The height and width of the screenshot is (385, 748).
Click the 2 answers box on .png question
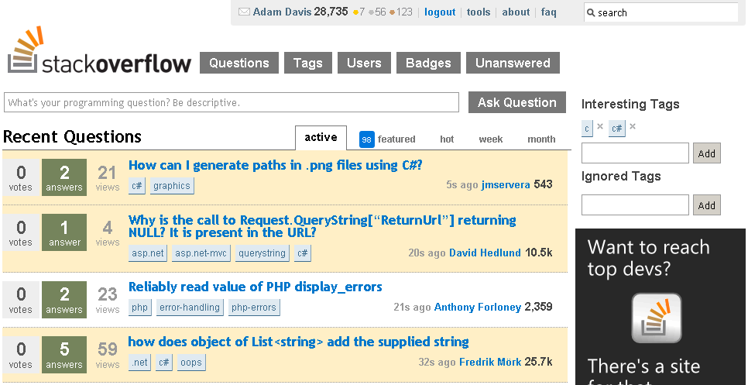[64, 177]
